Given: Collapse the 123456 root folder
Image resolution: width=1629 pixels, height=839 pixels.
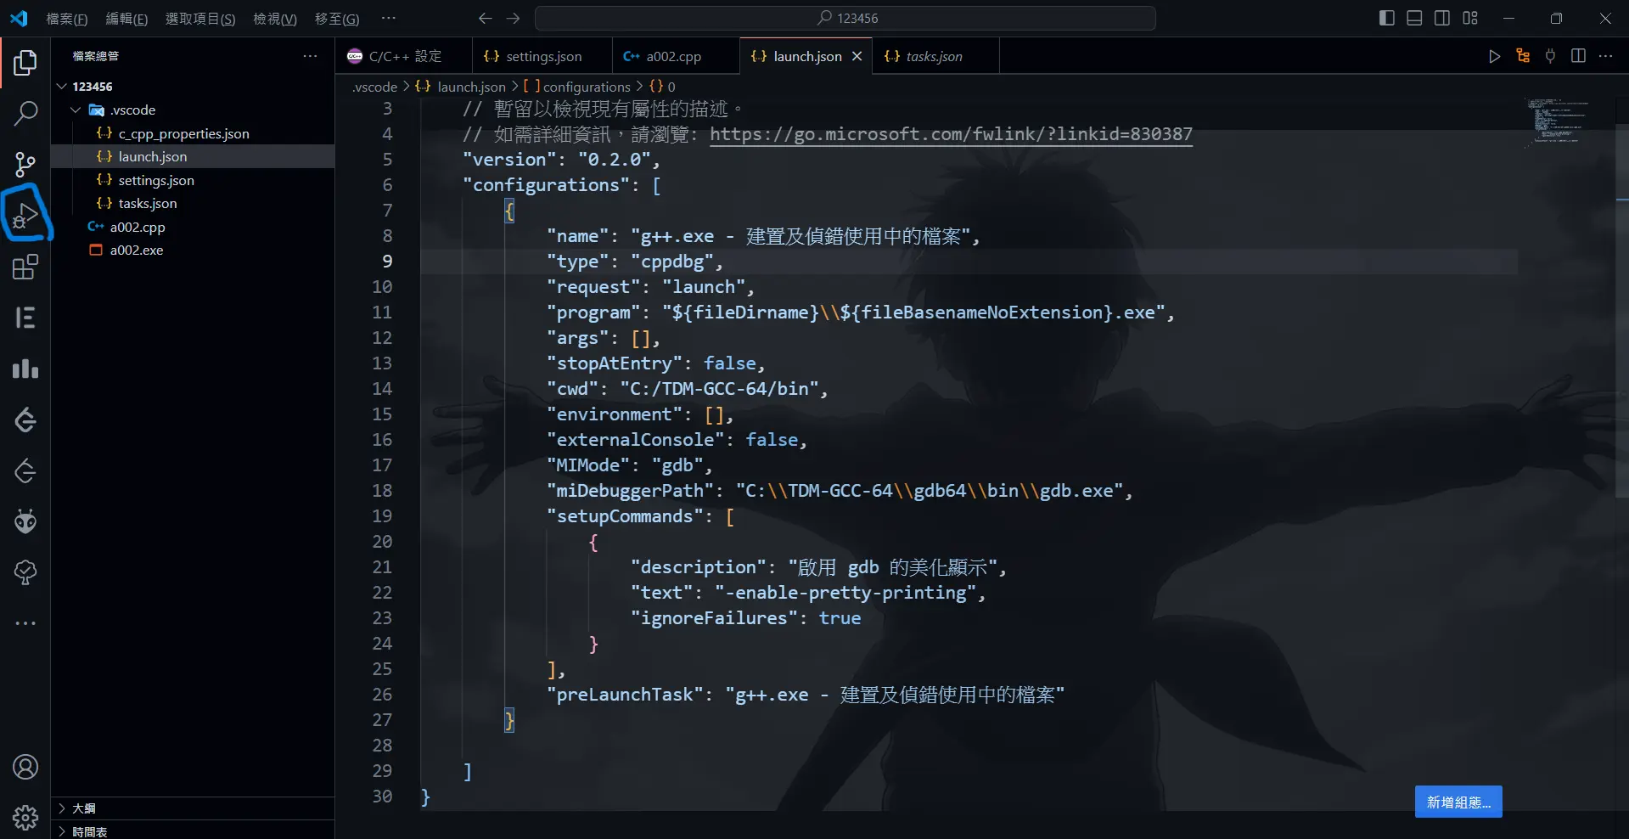Looking at the screenshot, I should pyautogui.click(x=61, y=87).
